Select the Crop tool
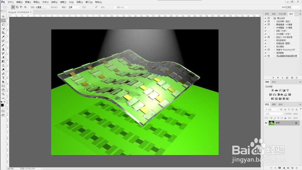 (3, 33)
